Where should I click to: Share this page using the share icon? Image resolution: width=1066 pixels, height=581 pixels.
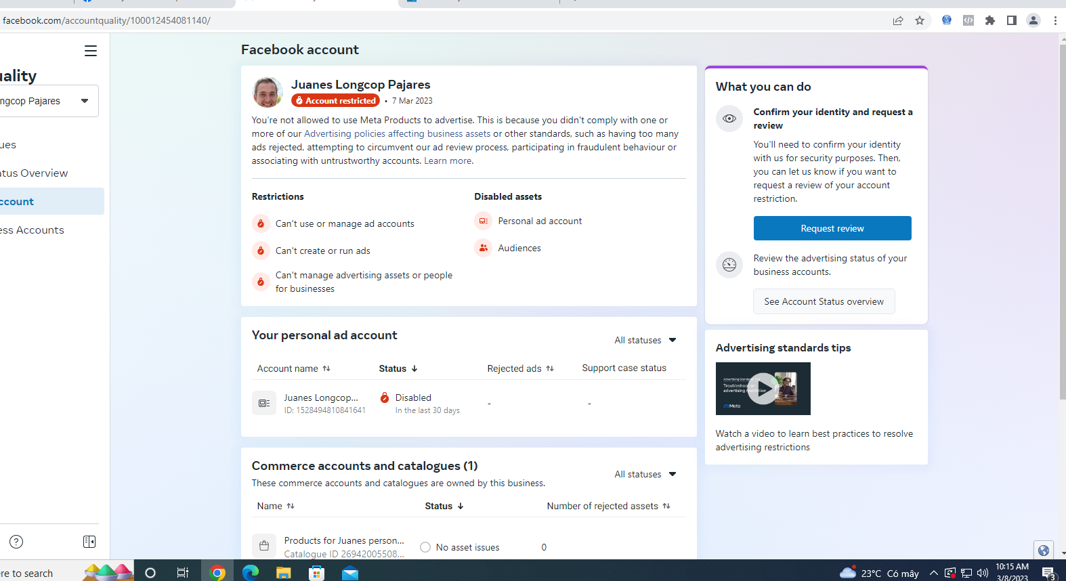tap(898, 20)
